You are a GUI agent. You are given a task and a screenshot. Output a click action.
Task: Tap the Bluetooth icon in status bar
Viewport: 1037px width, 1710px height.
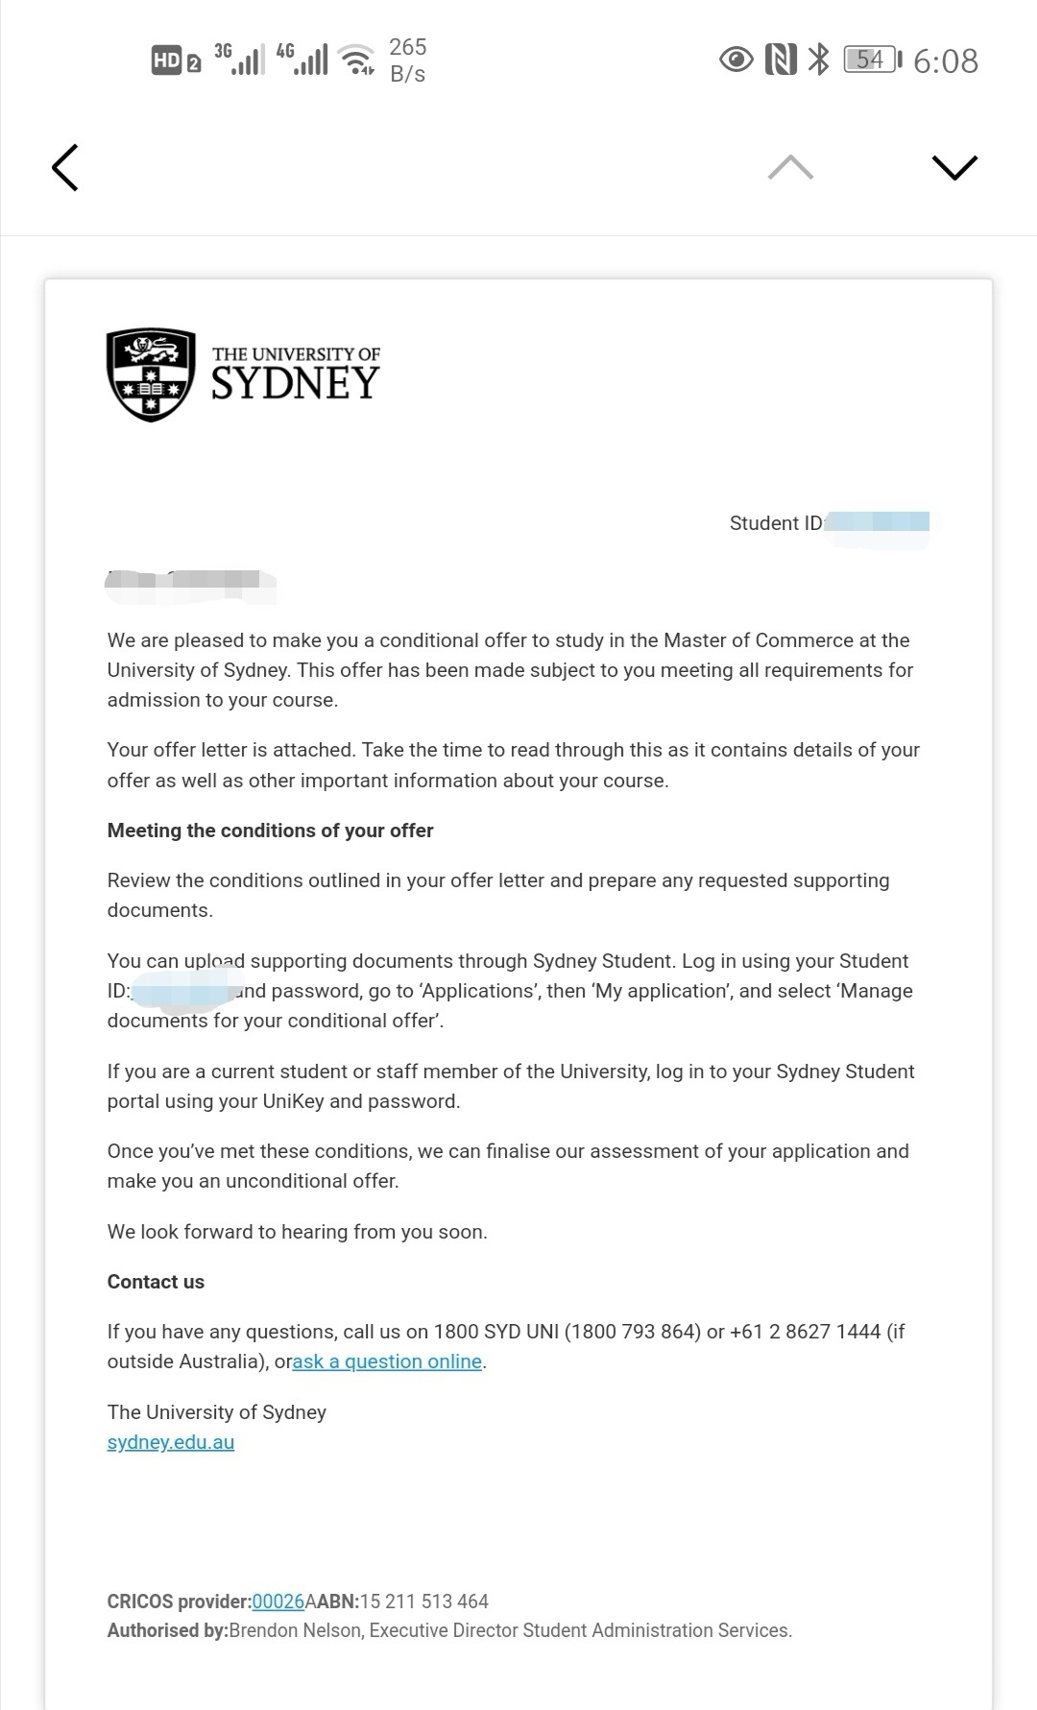(818, 60)
